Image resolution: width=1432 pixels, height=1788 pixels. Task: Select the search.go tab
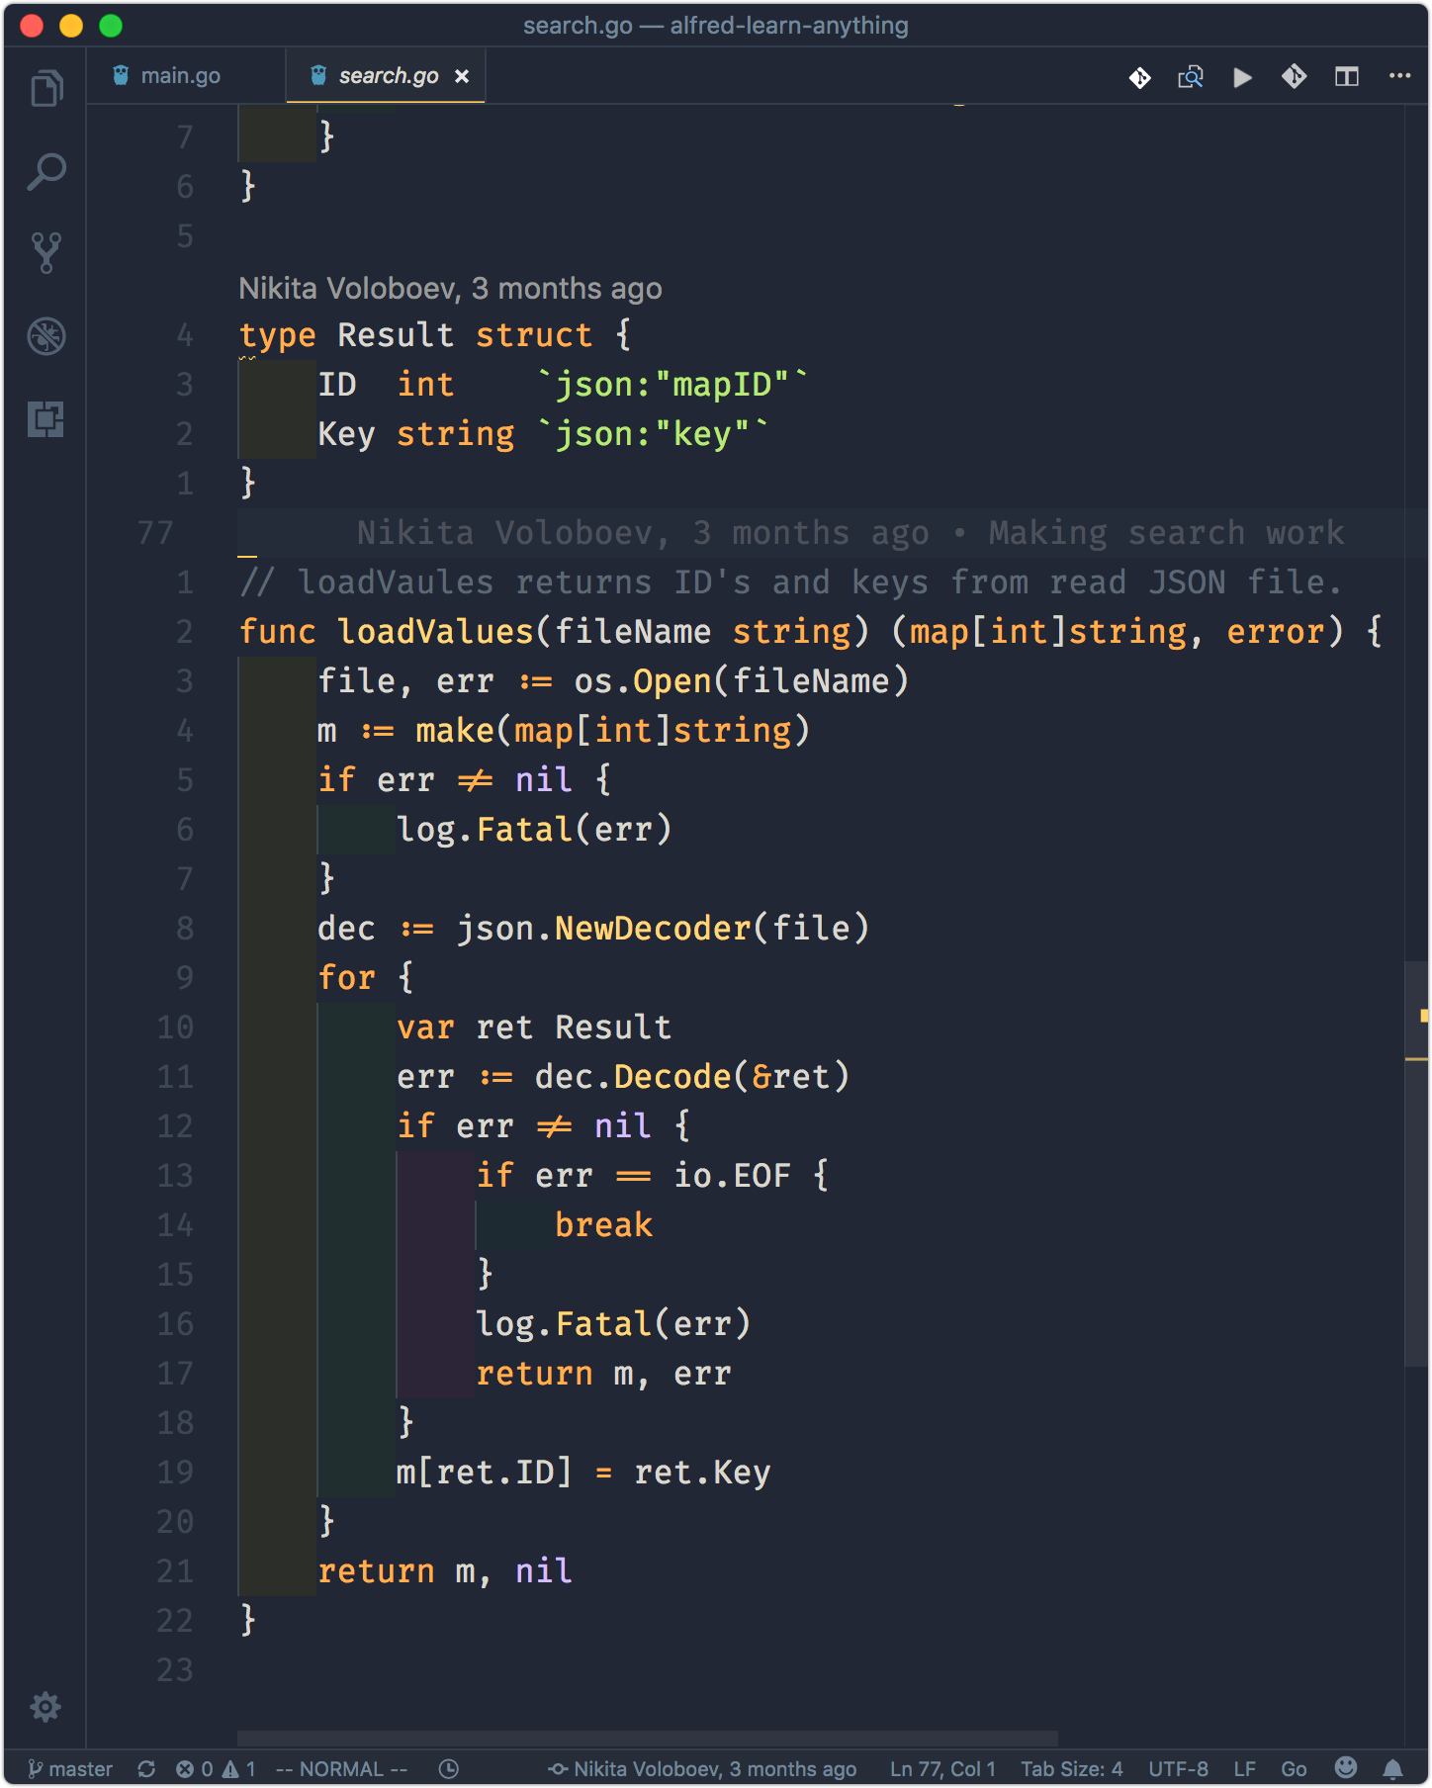pyautogui.click(x=388, y=76)
